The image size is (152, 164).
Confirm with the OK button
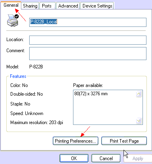tap(74, 158)
